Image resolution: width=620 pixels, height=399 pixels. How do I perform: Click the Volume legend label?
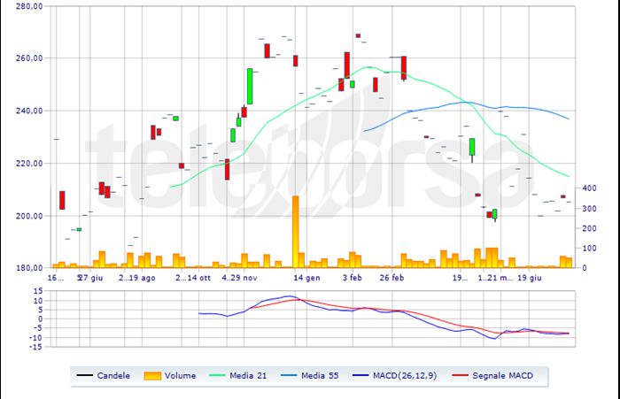click(x=181, y=376)
